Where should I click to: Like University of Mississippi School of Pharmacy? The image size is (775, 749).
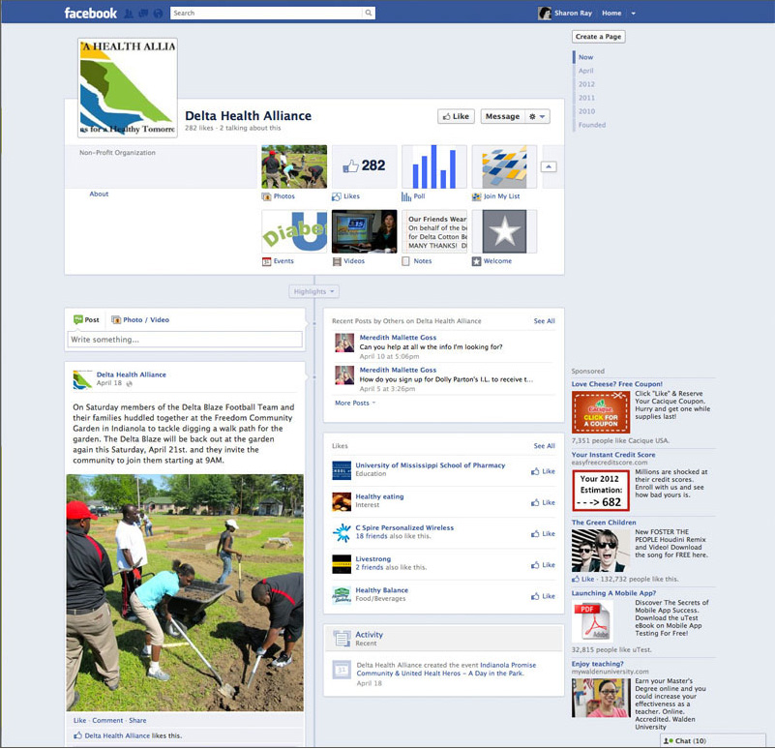coord(543,471)
